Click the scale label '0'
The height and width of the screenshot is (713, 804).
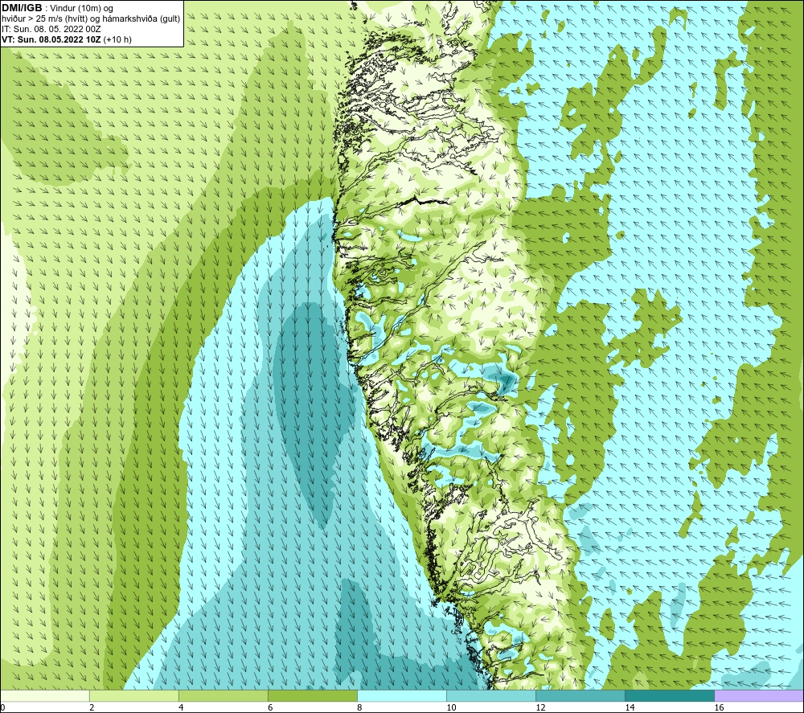click(2, 708)
